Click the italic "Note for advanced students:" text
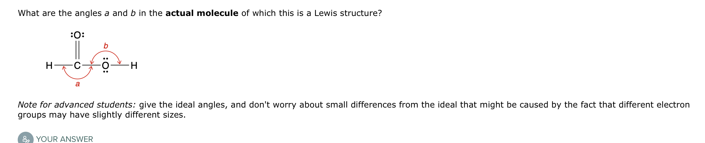 [x=77, y=105]
